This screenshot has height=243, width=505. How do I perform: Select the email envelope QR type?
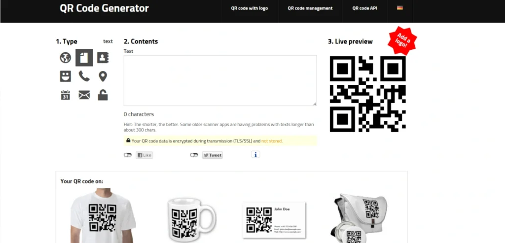(84, 95)
